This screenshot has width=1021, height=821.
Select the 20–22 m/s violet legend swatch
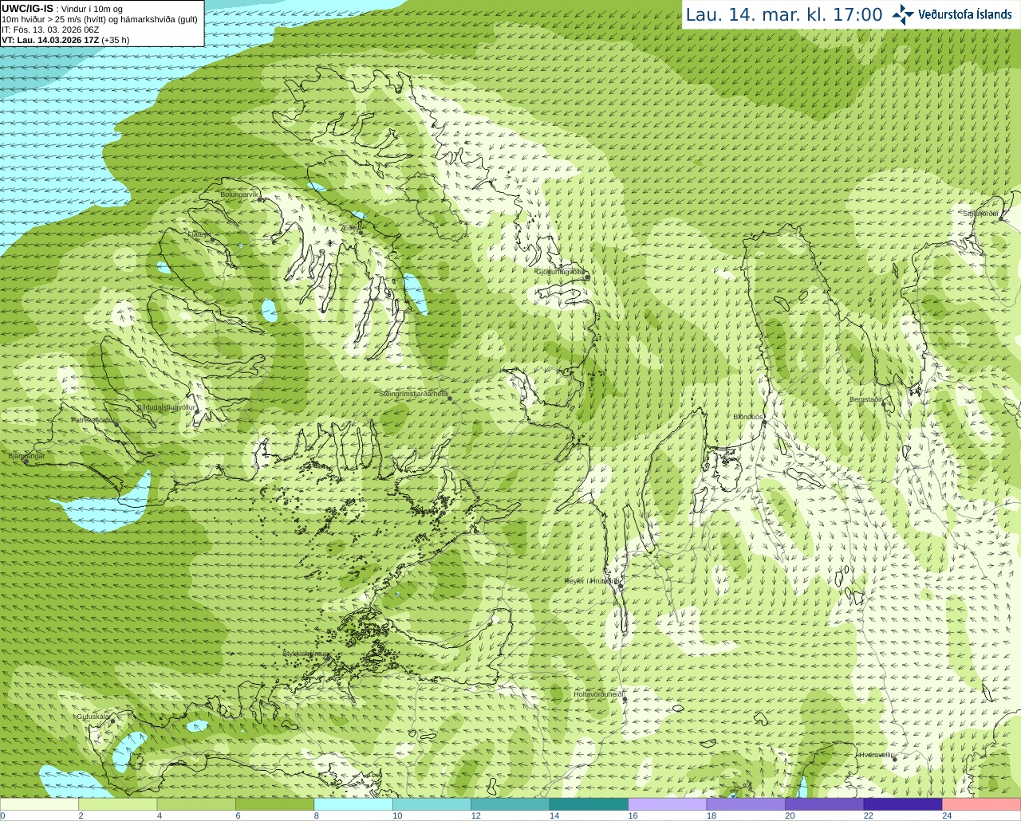[825, 804]
